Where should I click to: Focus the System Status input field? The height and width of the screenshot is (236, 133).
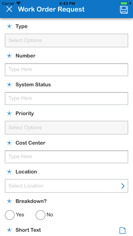(66, 98)
